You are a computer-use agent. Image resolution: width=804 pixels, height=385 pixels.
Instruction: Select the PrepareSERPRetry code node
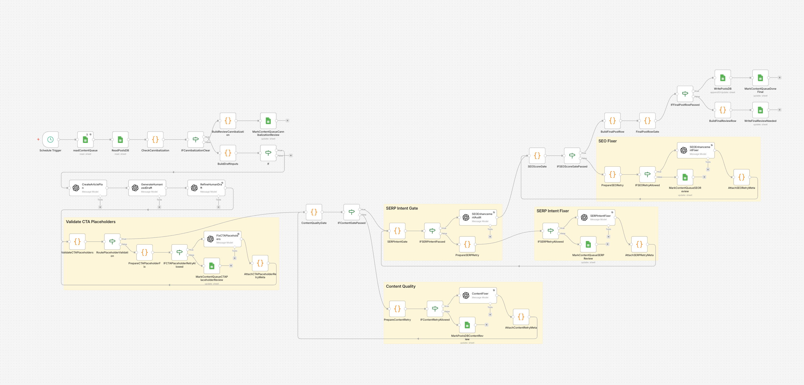(x=467, y=244)
